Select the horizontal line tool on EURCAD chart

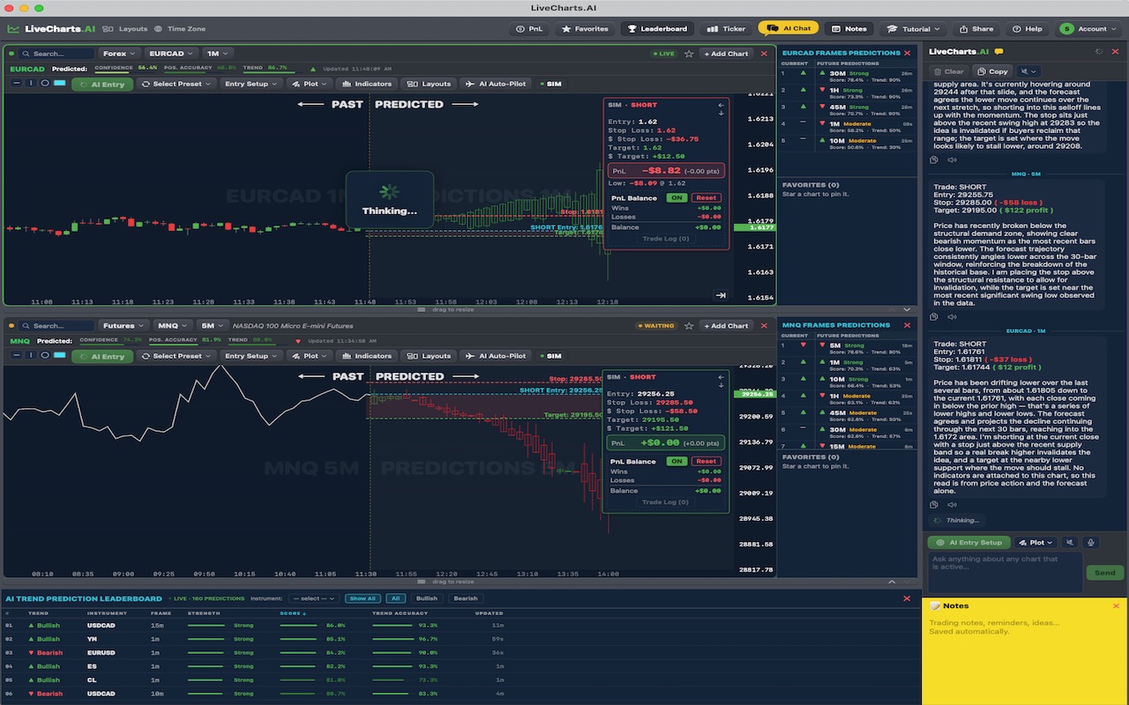pyautogui.click(x=17, y=84)
